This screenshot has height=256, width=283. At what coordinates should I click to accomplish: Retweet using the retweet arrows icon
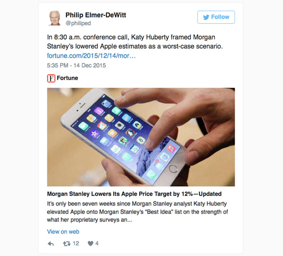point(66,244)
